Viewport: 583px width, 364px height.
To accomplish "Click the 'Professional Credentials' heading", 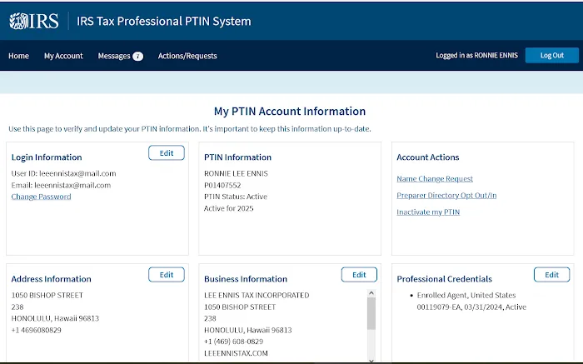I will coord(444,279).
